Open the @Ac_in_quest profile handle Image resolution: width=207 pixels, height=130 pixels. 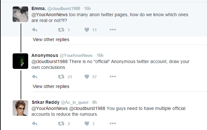click(x=75, y=103)
